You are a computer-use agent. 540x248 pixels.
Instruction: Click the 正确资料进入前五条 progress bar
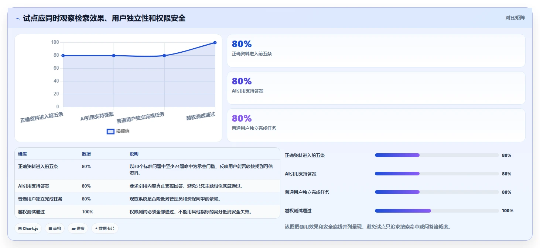[437, 155]
